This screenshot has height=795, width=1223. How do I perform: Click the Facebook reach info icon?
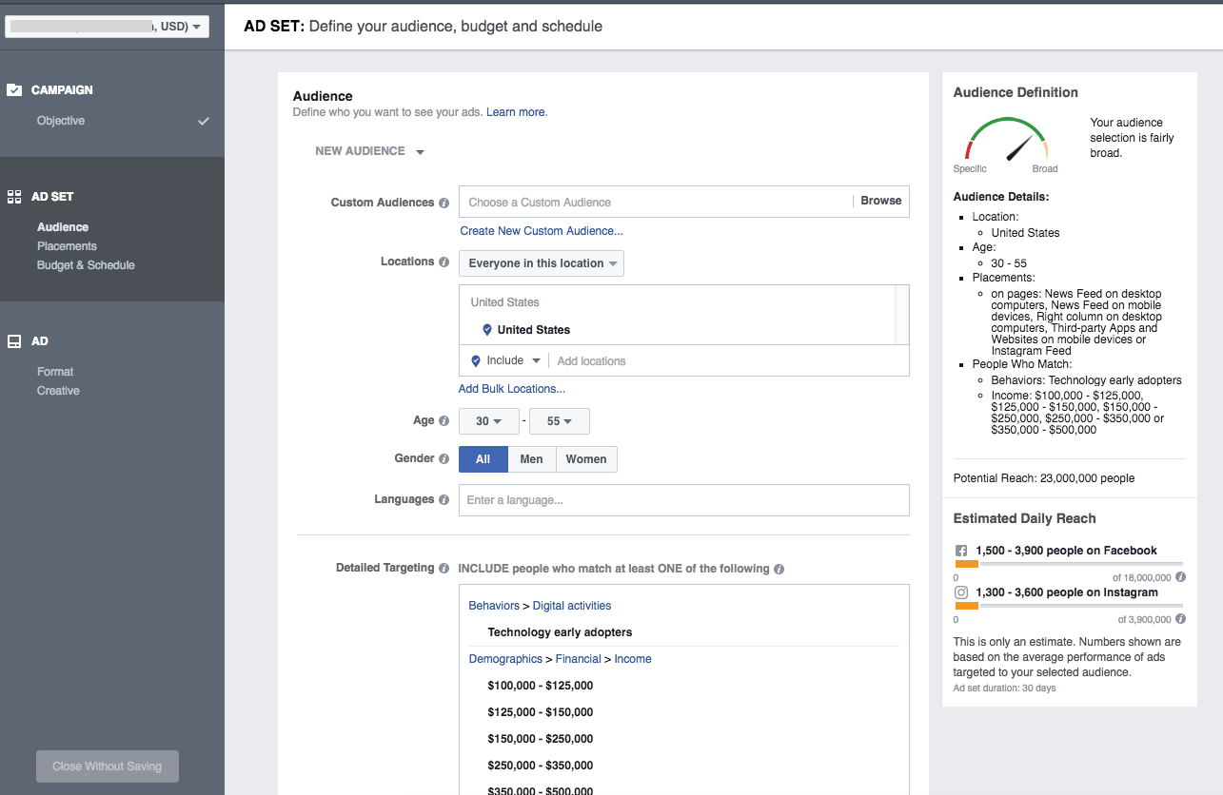pos(1180,577)
